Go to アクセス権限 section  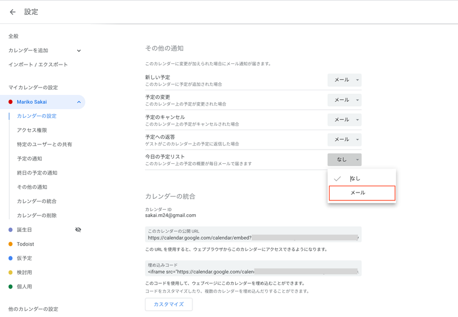(32, 130)
